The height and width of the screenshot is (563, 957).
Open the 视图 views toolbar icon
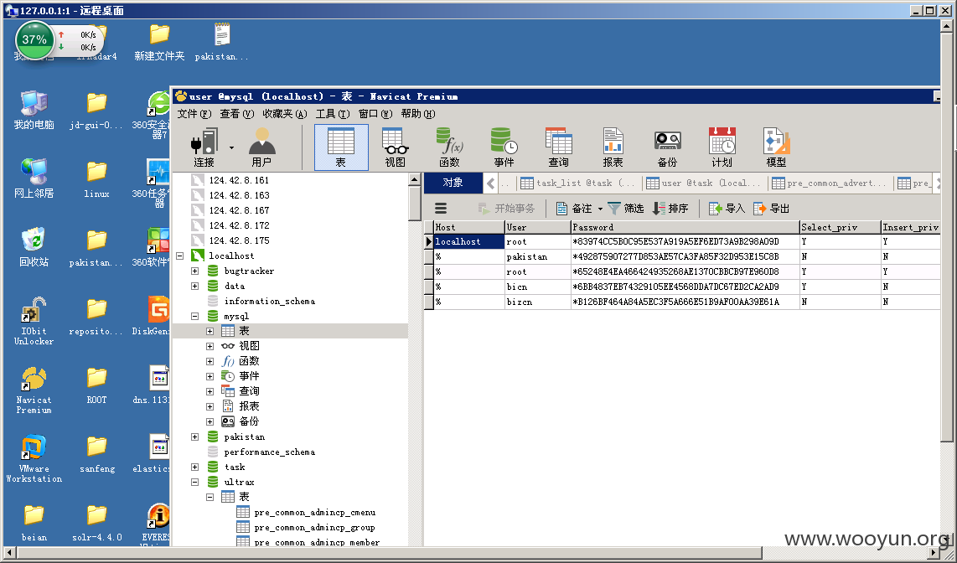click(x=395, y=147)
